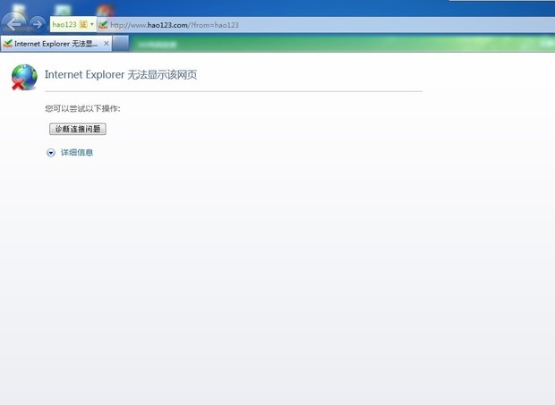The height and width of the screenshot is (405, 555).
Task: Open the dropdown arrow beside hao123 badge
Action: click(x=92, y=24)
